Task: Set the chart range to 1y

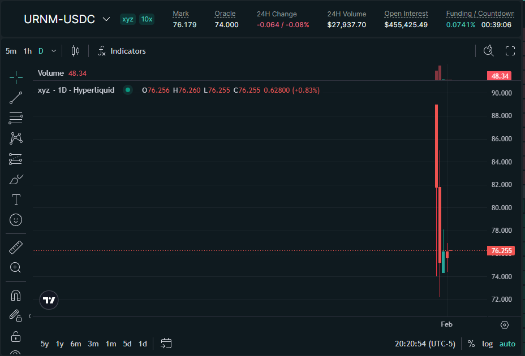Action: [x=60, y=344]
